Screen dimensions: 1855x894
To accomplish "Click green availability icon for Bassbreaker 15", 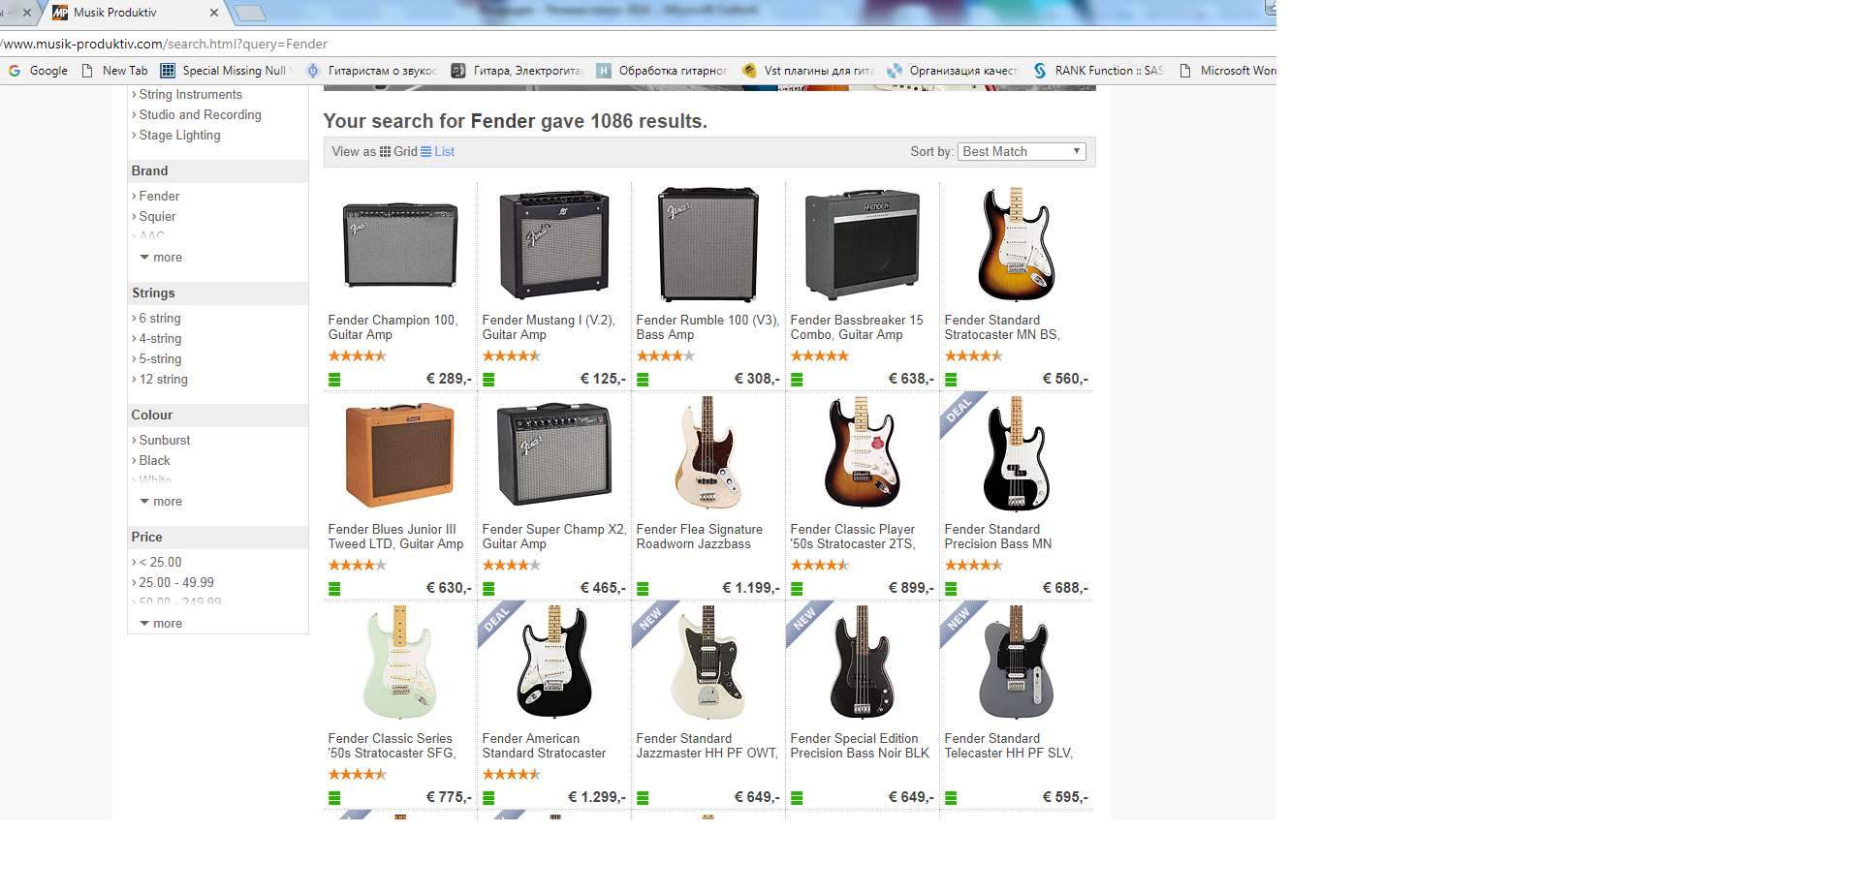I will click(x=797, y=380).
